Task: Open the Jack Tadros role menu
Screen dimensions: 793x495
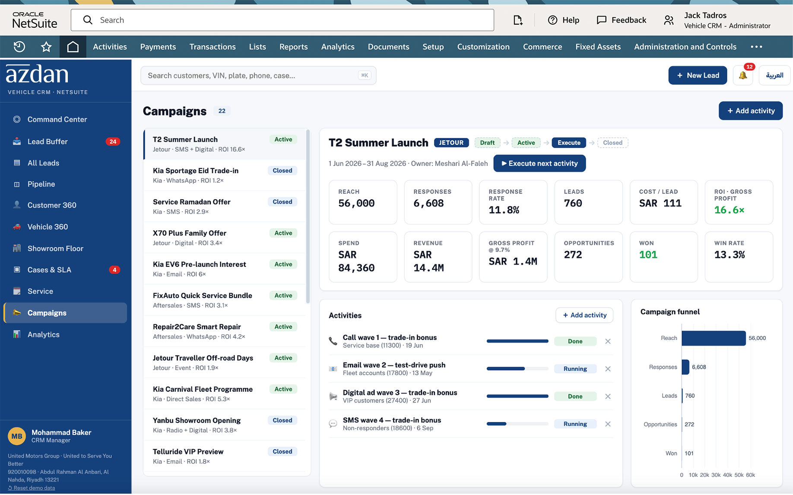Action: point(717,20)
